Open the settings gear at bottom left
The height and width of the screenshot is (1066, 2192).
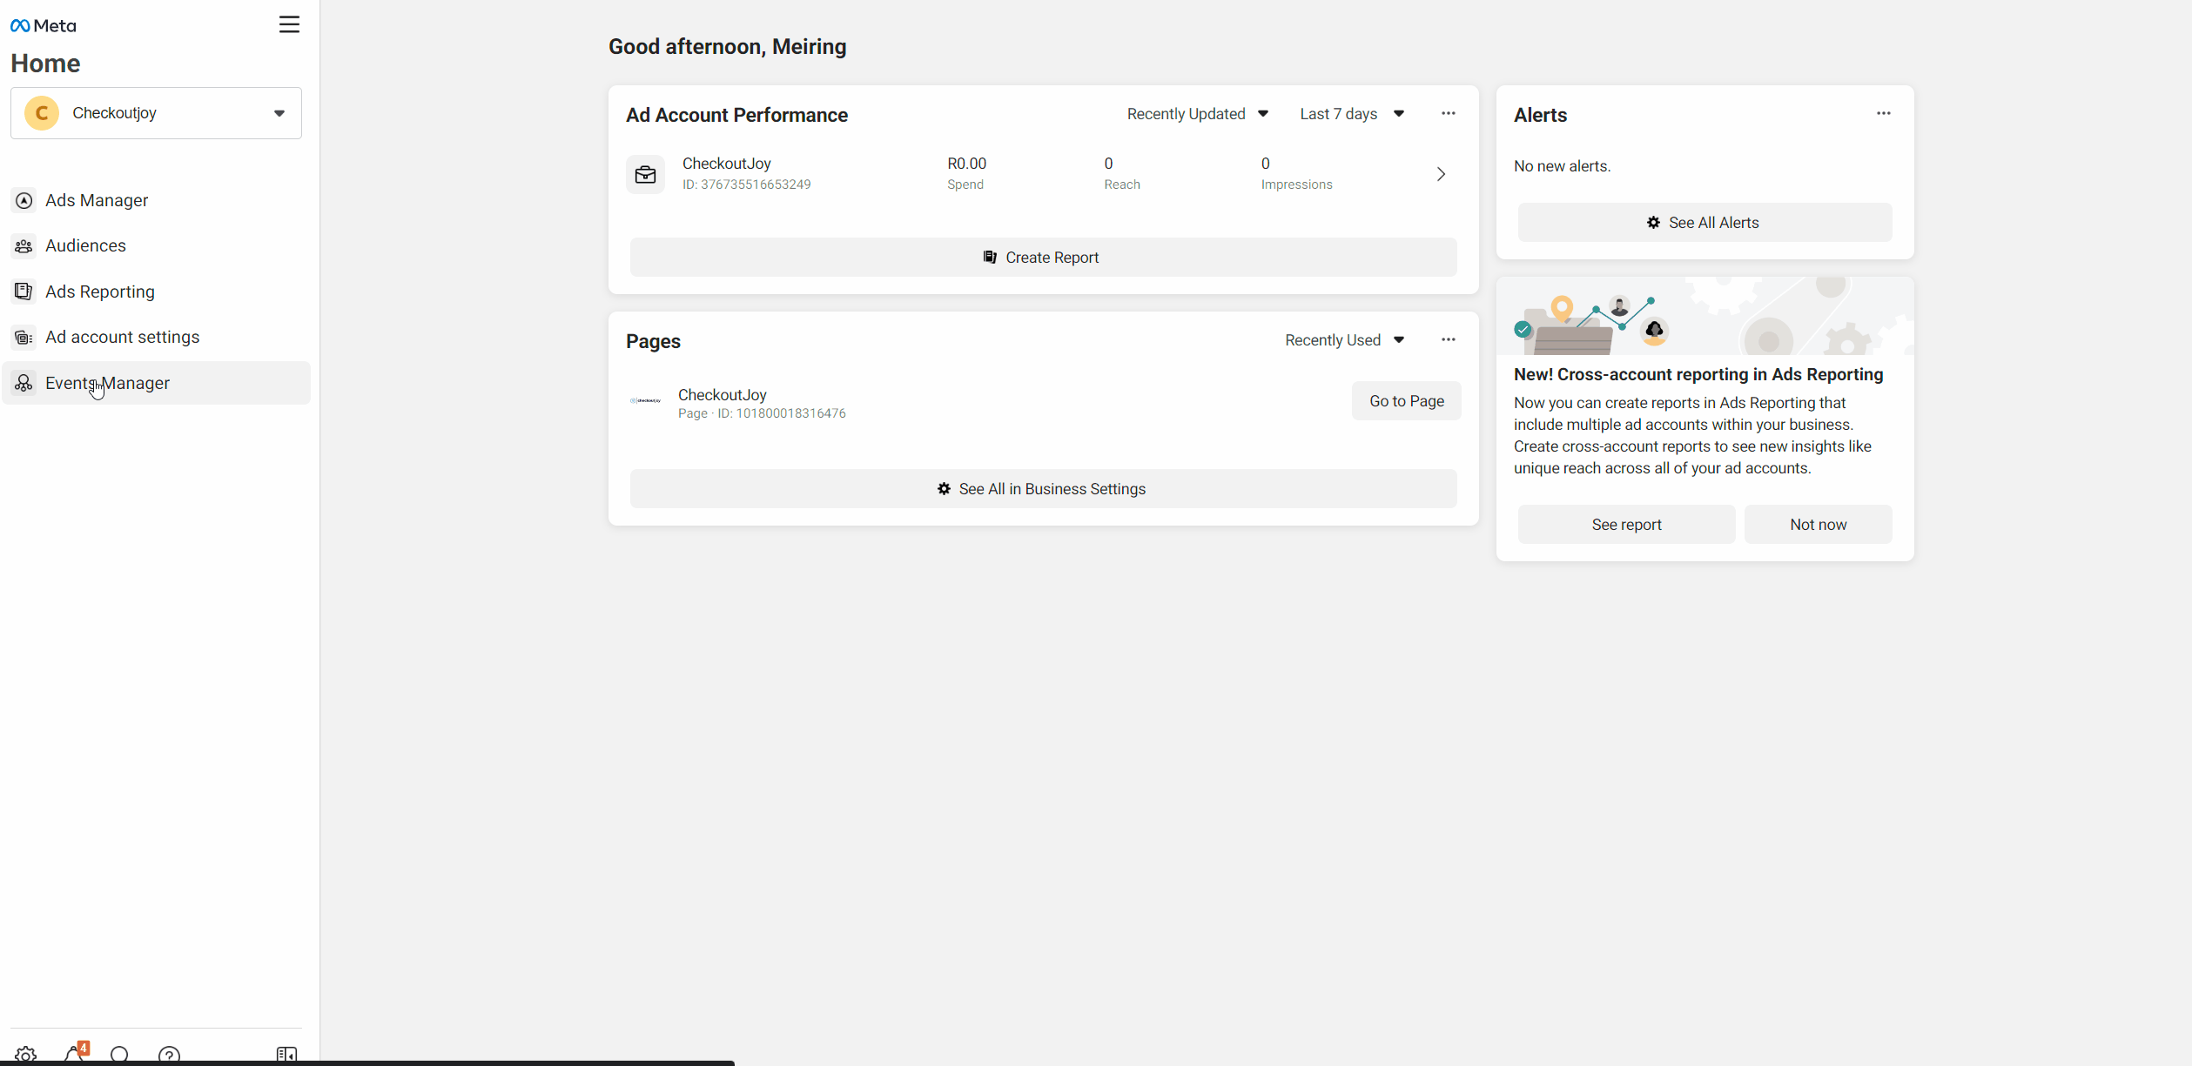click(25, 1054)
